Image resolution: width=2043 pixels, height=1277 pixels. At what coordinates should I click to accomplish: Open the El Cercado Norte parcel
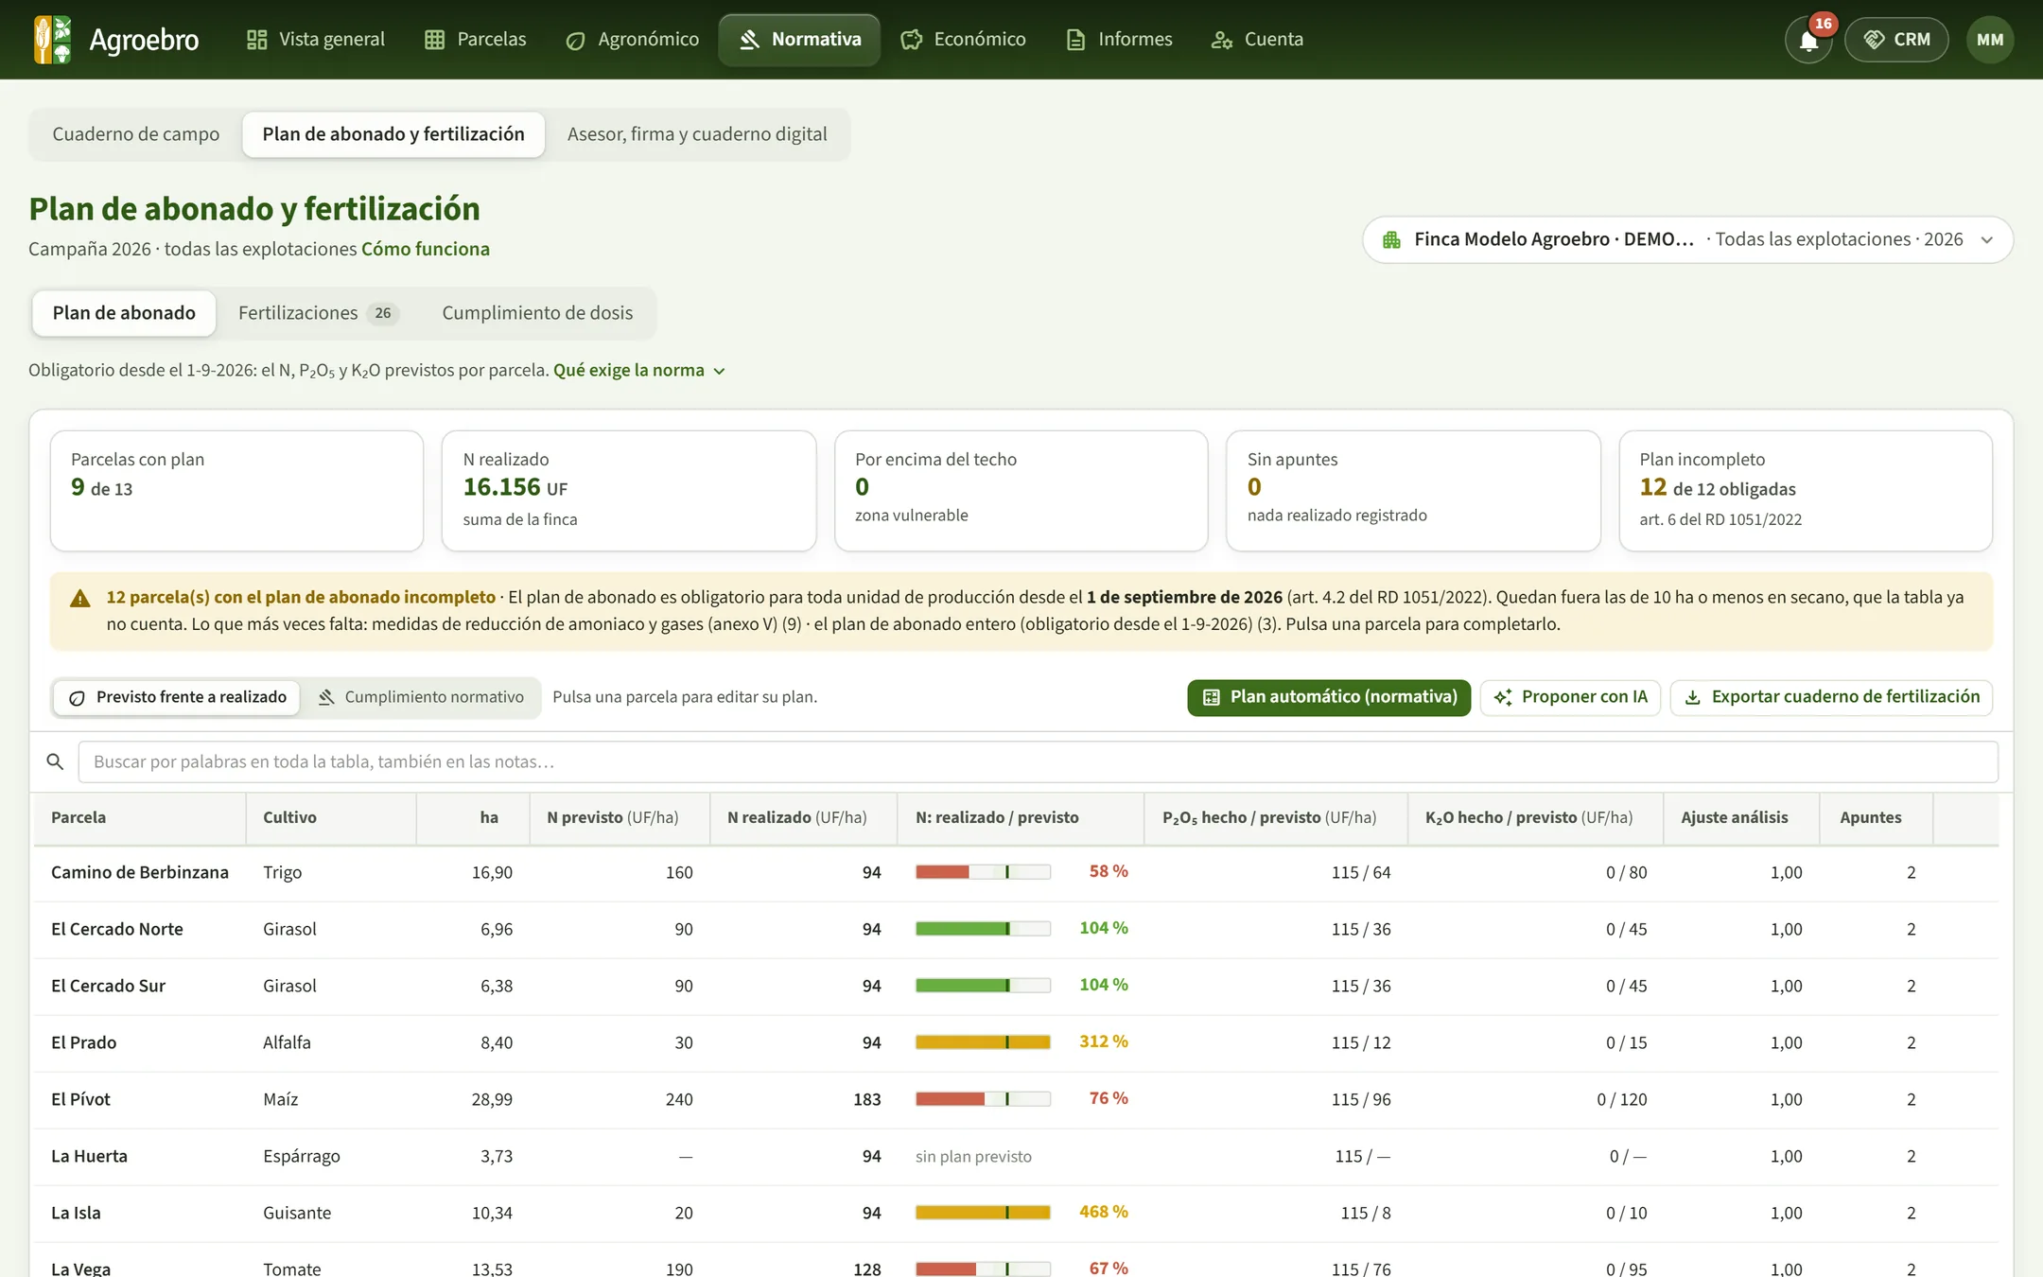(x=1016, y=929)
